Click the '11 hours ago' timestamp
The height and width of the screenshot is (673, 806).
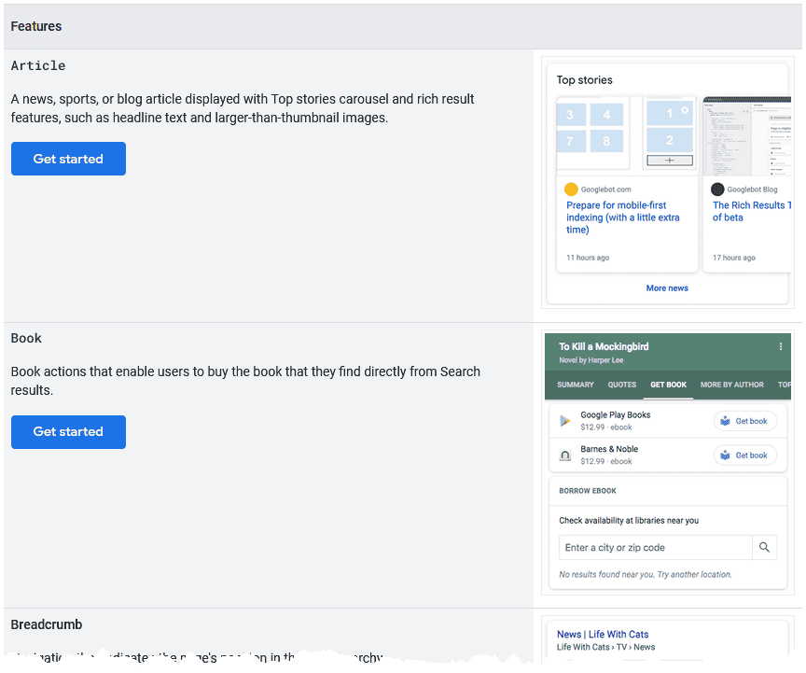point(588,258)
